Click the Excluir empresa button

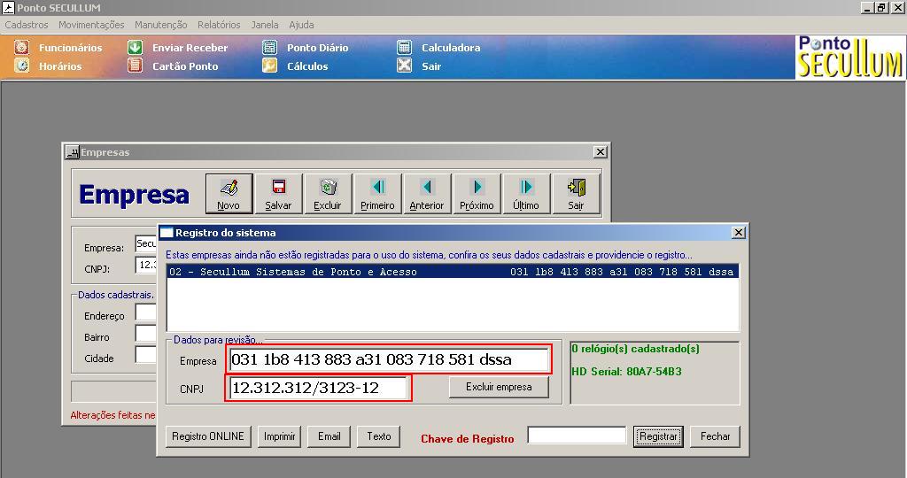click(500, 387)
